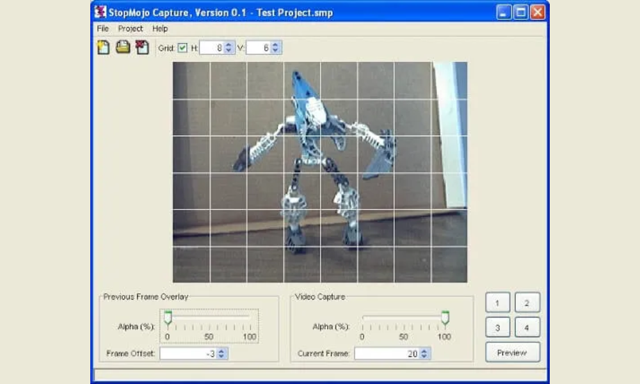
Task: Click button 4
Action: [x=527, y=327]
